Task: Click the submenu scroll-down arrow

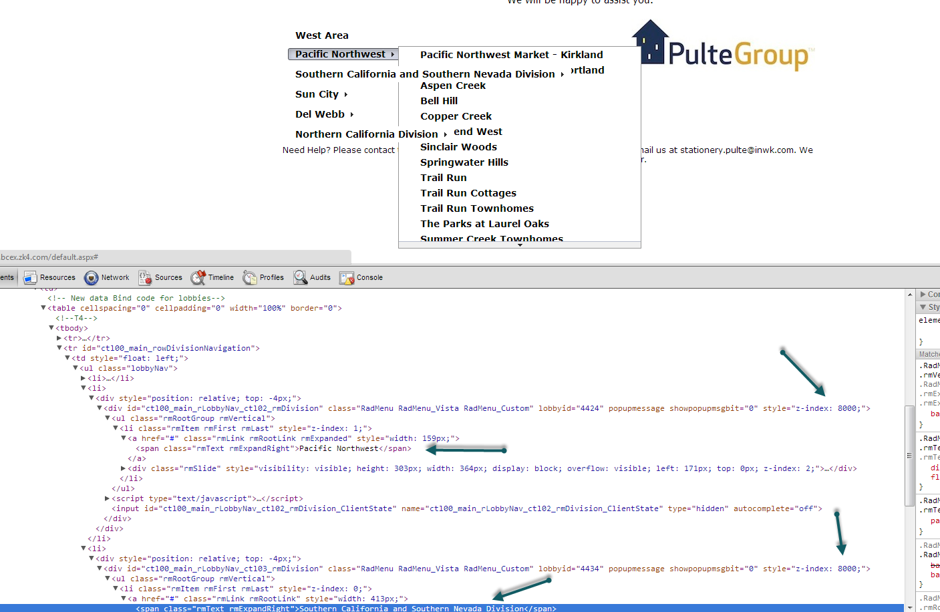Action: coord(520,245)
